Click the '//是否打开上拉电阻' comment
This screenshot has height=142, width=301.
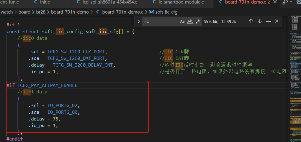click(223, 72)
